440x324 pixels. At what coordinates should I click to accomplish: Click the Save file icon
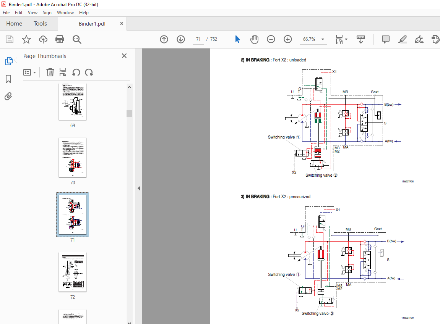click(10, 39)
